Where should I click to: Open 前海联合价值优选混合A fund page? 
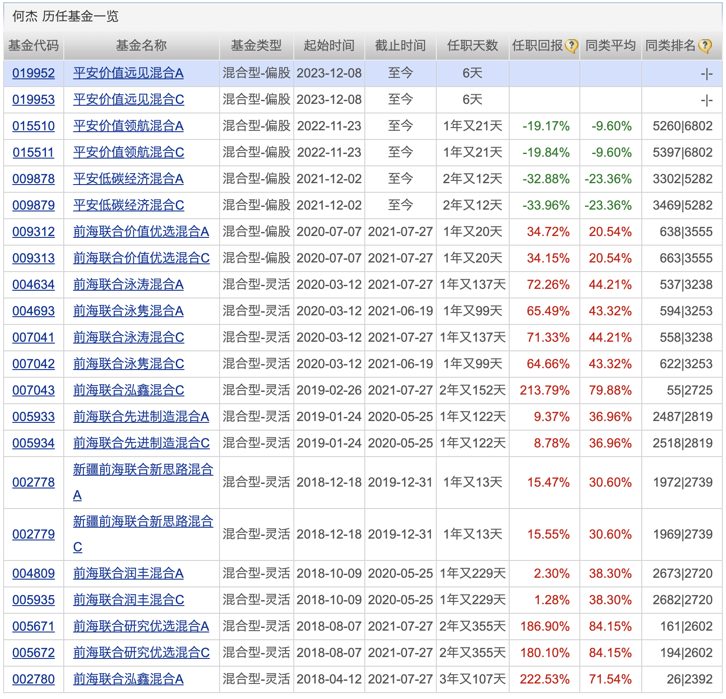coord(141,232)
